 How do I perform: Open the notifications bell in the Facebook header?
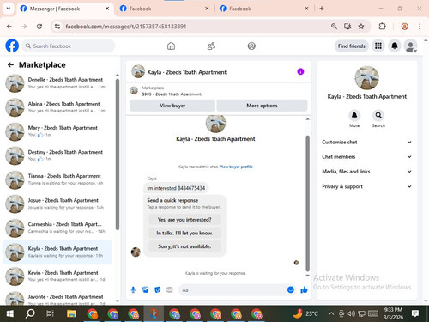(x=395, y=46)
